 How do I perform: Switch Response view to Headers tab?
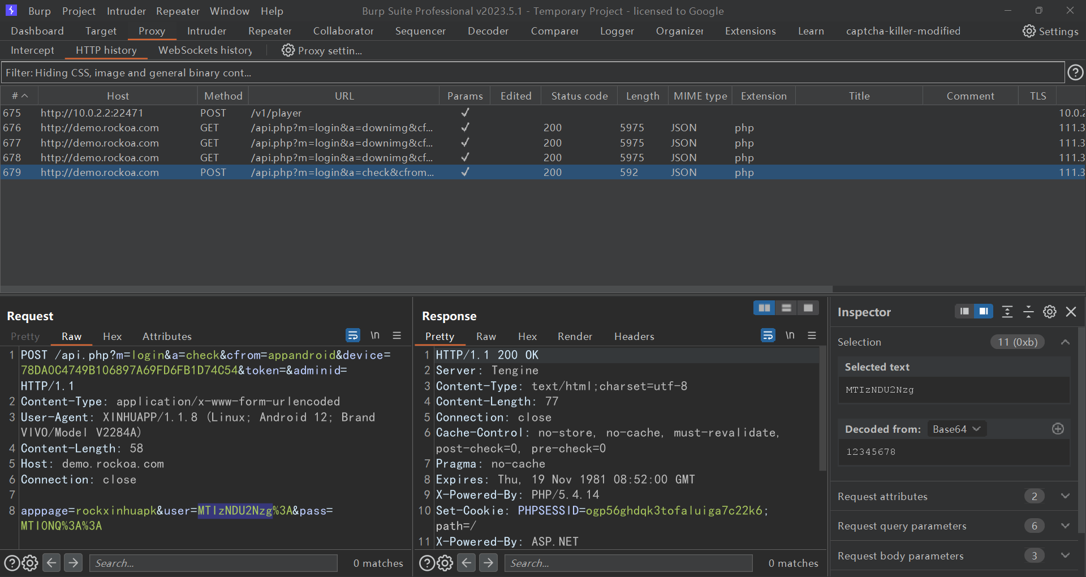[634, 336]
